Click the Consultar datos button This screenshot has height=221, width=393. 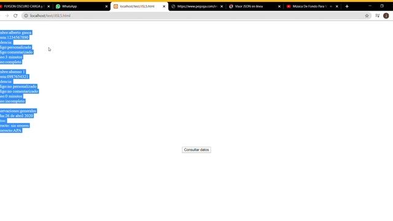pos(196,150)
